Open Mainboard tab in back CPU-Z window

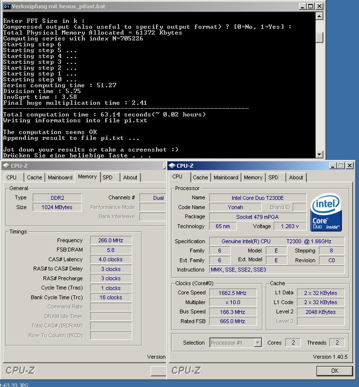tap(60, 177)
